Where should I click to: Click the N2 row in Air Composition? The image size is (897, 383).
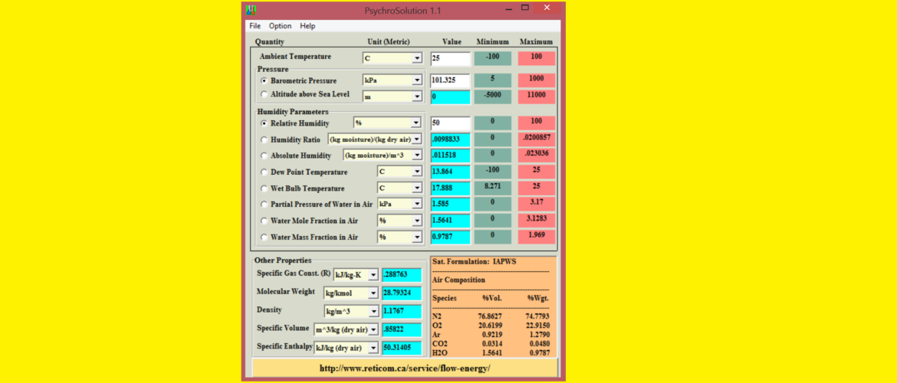click(491, 316)
